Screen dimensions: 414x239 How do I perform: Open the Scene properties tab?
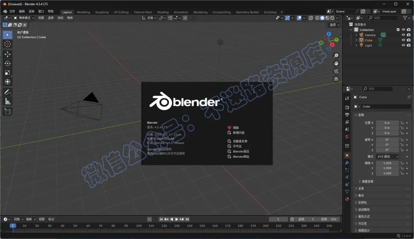(347, 129)
